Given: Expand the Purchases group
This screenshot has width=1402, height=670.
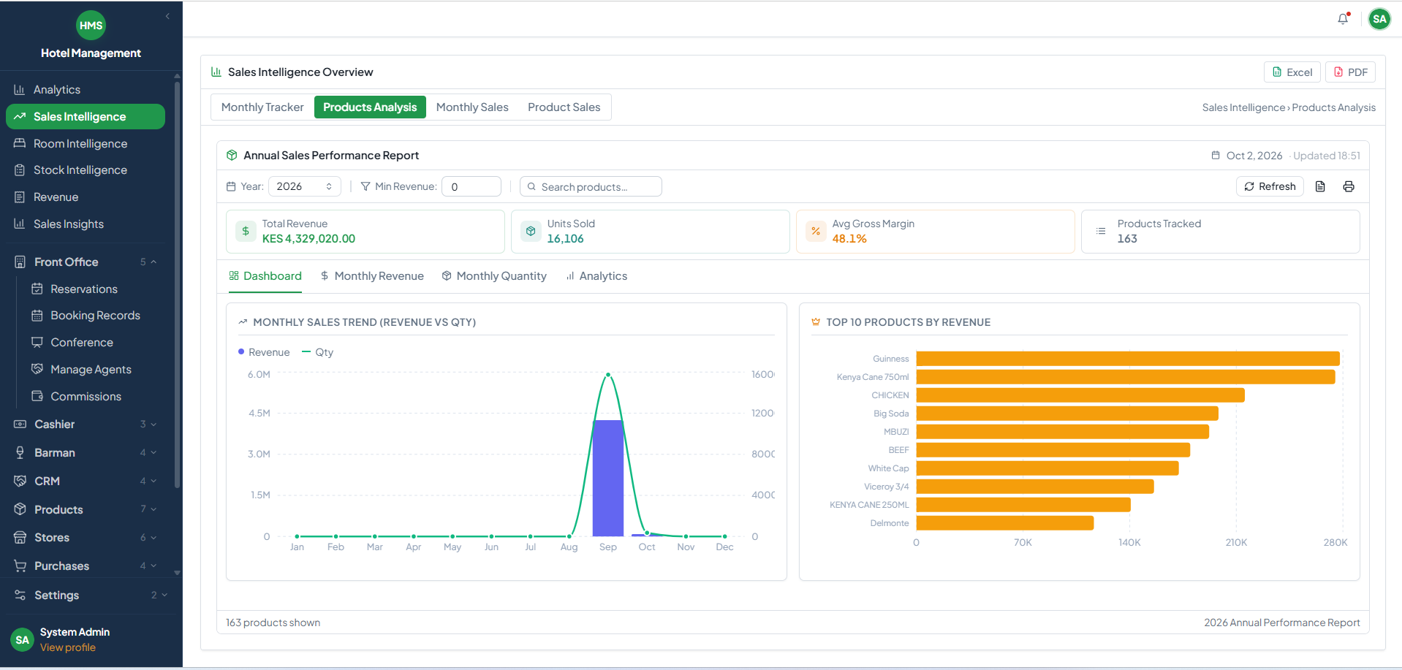Looking at the screenshot, I should (x=86, y=566).
